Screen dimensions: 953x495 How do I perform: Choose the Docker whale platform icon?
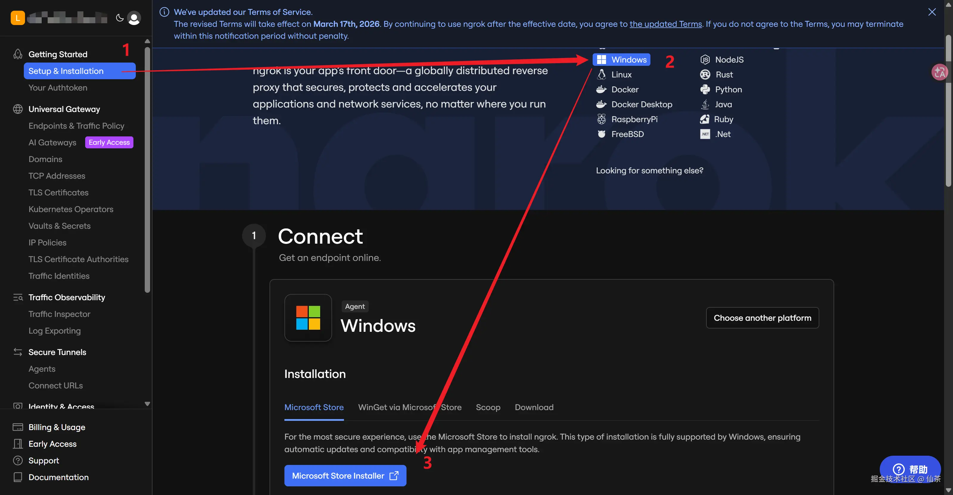coord(602,89)
